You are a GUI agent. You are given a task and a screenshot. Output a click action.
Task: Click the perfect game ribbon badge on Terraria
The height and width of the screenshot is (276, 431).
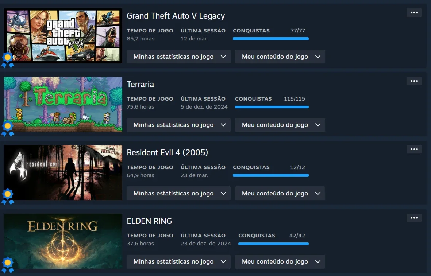pyautogui.click(x=8, y=128)
